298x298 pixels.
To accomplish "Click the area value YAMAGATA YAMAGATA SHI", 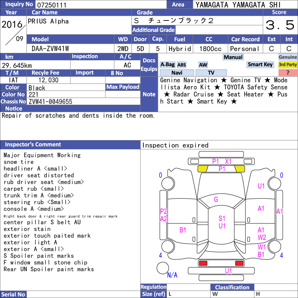I will click(238, 5).
